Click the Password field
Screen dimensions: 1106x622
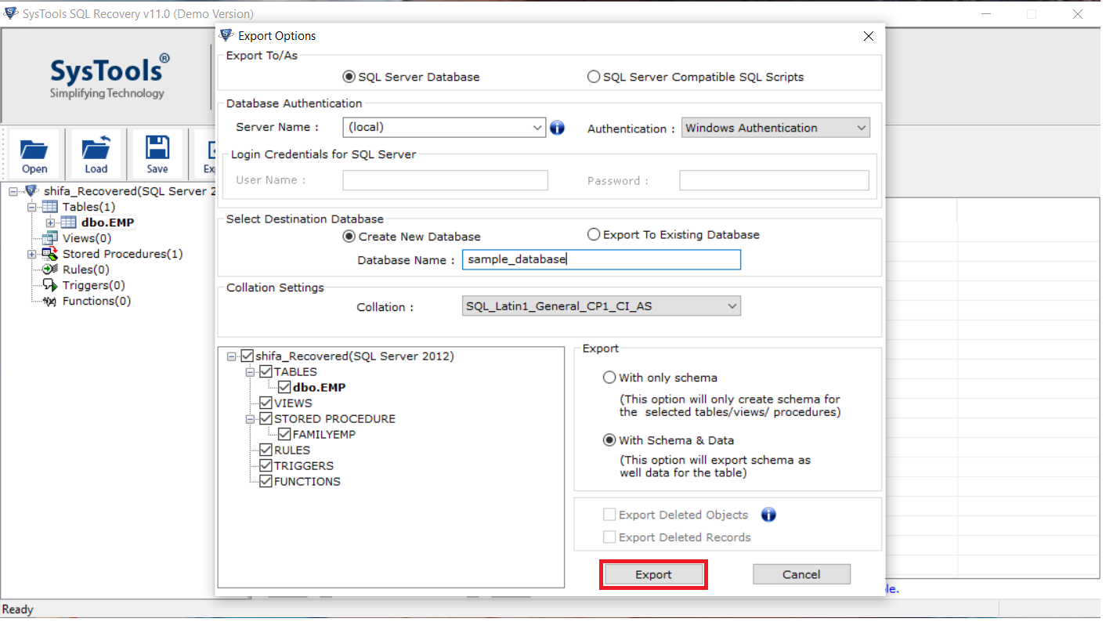[774, 180]
